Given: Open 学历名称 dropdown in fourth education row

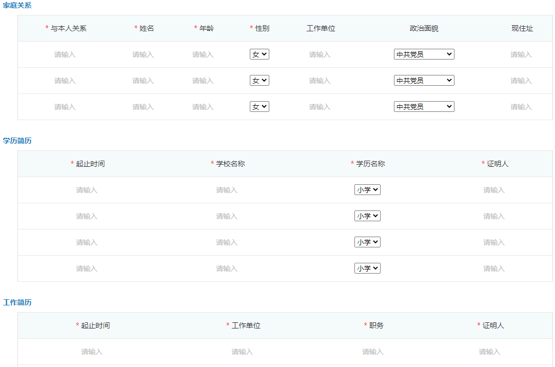Looking at the screenshot, I should click(x=367, y=268).
